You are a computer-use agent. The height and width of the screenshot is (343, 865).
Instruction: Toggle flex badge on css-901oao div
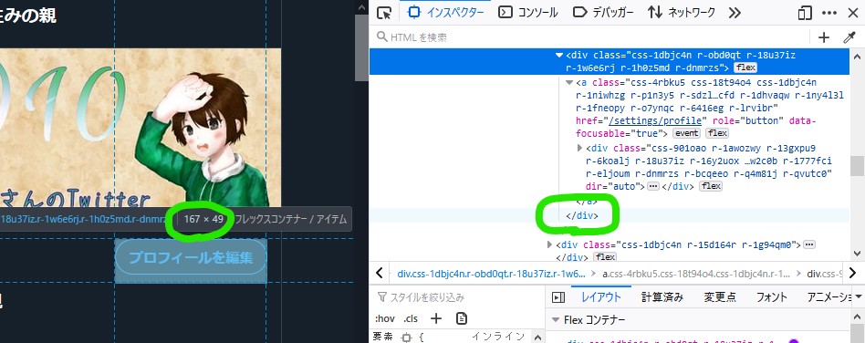pos(711,186)
